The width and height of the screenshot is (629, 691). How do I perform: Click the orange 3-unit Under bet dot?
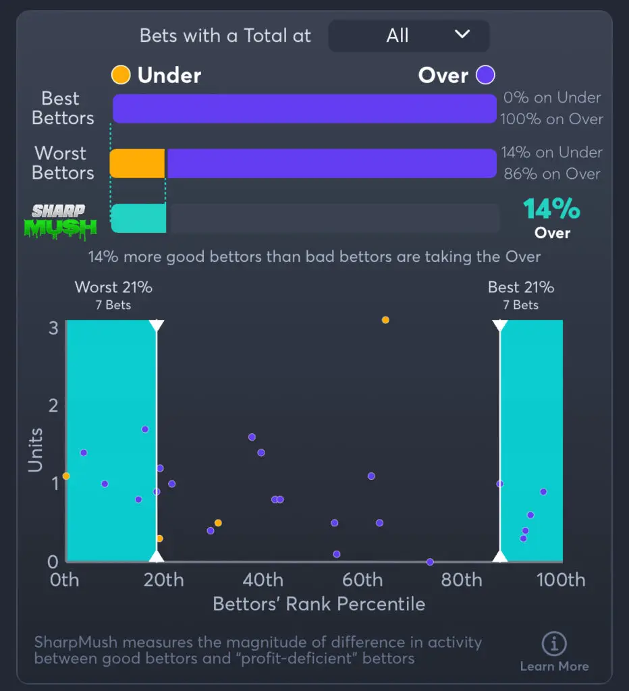point(385,320)
